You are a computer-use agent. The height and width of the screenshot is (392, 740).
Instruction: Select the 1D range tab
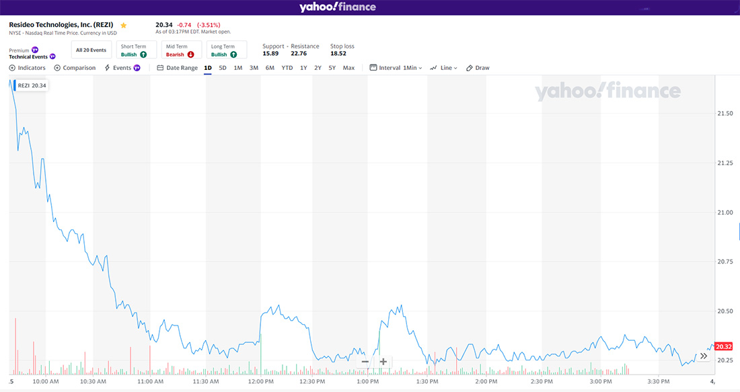click(x=208, y=68)
